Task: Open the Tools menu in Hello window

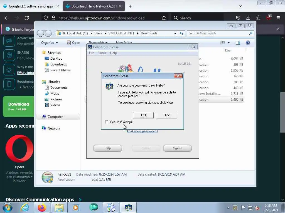Action: 102,53
